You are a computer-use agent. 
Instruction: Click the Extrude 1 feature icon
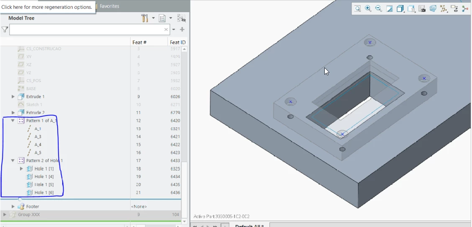21,96
